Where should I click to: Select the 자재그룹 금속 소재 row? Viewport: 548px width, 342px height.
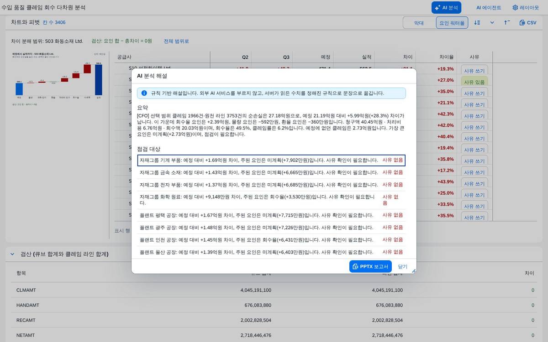(271, 172)
